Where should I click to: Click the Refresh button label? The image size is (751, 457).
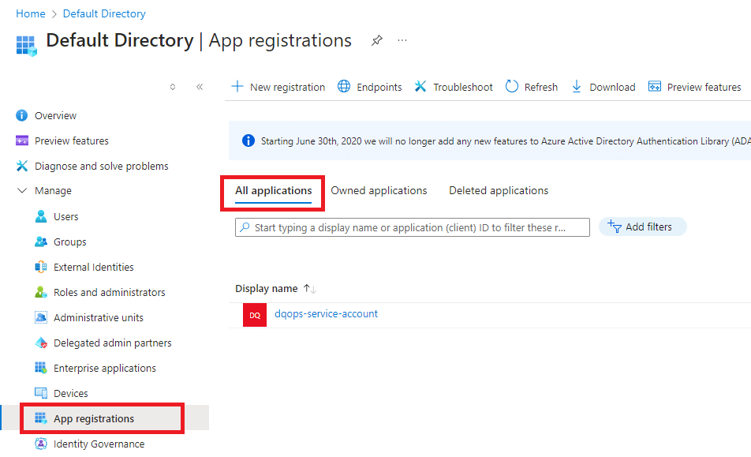tap(541, 87)
